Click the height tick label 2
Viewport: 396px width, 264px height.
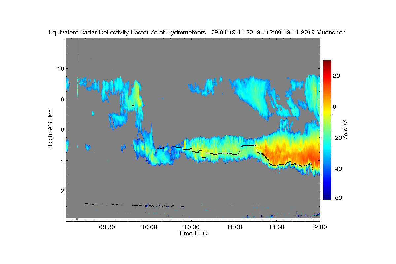(62, 191)
